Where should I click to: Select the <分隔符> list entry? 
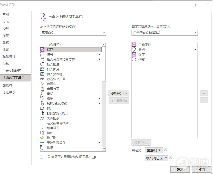[x=71, y=45]
